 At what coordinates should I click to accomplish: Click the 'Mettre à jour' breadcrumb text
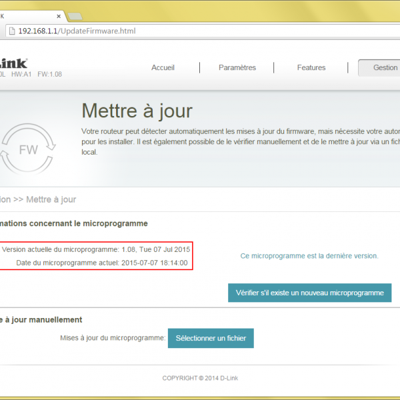tap(51, 199)
